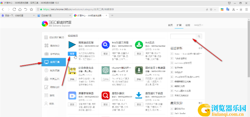
Task: Open Dark Reader in popular list
Action: (x=180, y=113)
